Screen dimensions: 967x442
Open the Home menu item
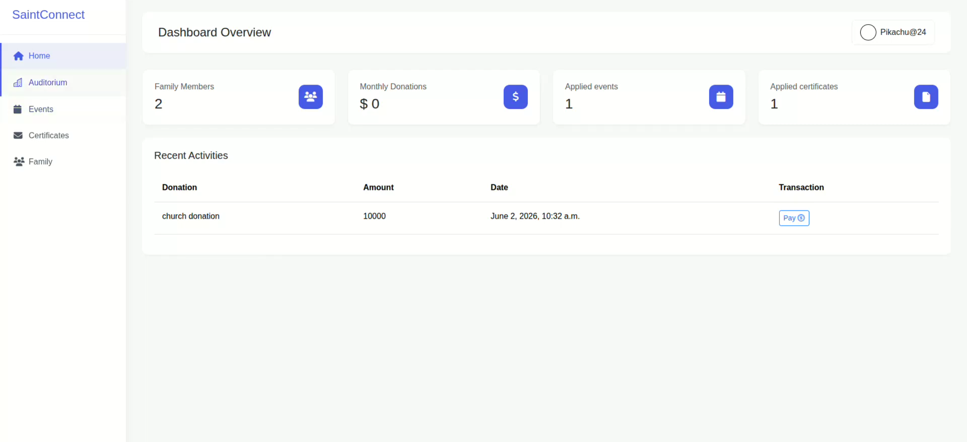tap(63, 56)
